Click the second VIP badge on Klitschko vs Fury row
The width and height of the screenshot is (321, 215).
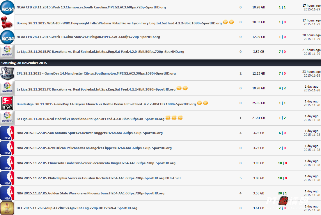[x=231, y=22]
